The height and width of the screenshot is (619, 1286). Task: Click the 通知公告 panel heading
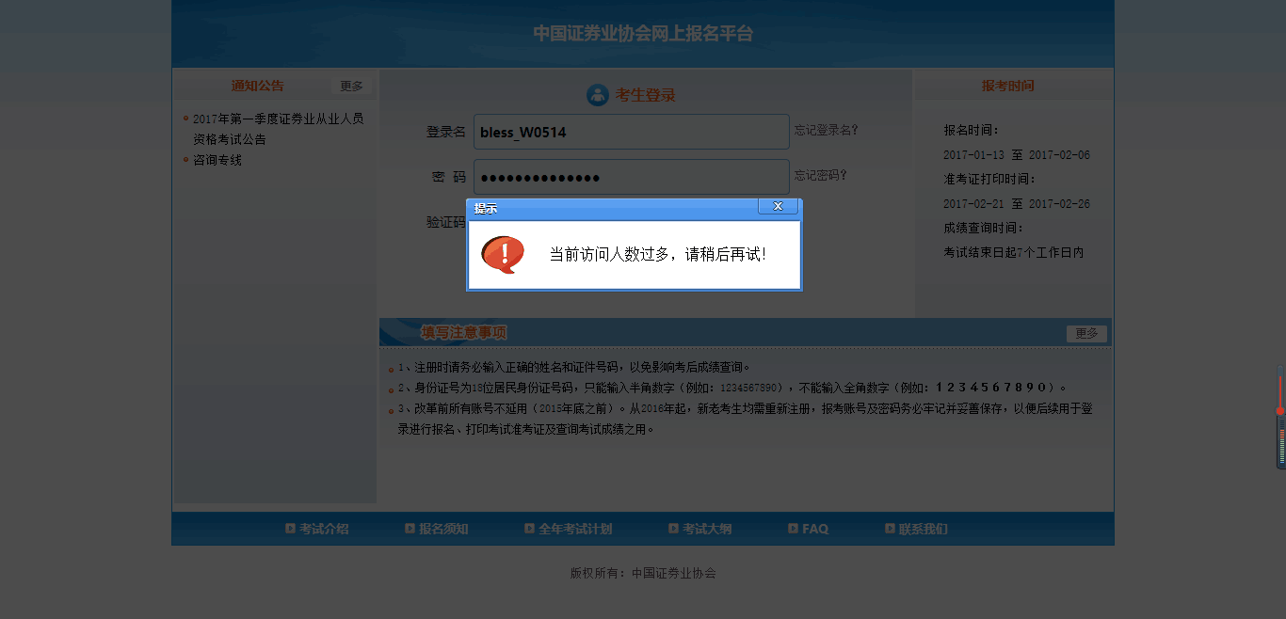258,86
